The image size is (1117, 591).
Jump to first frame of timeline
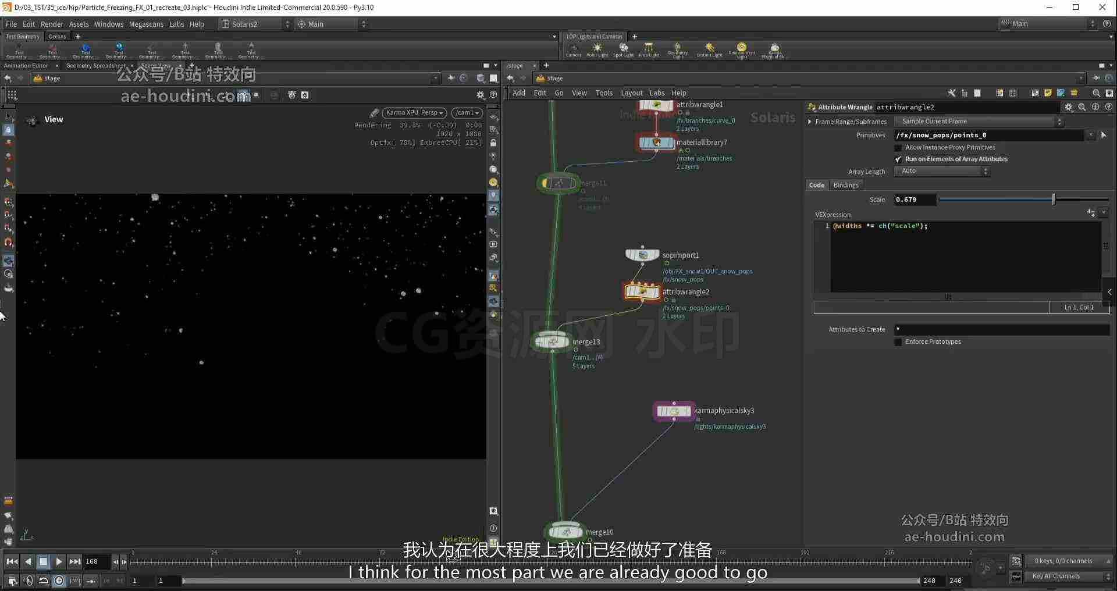[x=12, y=561]
